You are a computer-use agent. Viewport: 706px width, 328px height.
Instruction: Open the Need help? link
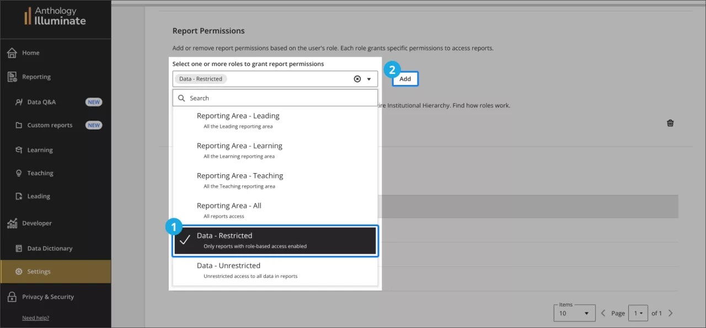click(35, 318)
